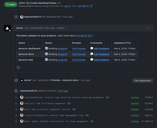Image resolution: width=157 pixels, height=128 pixels.
Task: Expand ellipsis on Spanish translations commit
Action: (92, 121)
